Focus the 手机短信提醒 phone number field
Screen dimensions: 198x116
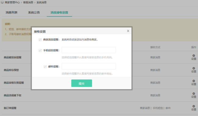[89, 50]
